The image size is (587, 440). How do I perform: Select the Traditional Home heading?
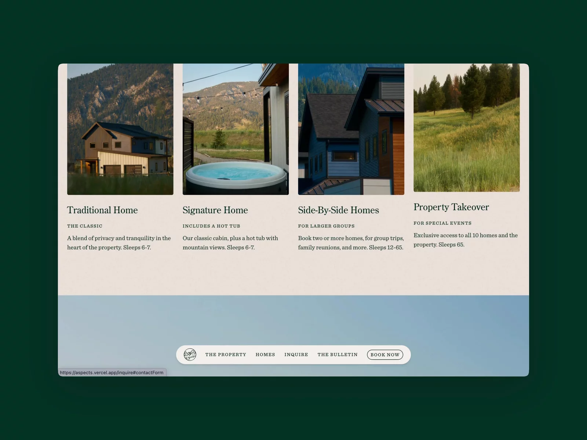point(102,210)
